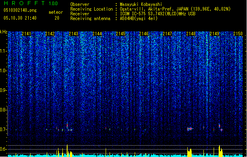This screenshot has height=157, width=247.
Task: Click the 2141 time marker
Action: (x=26, y=34)
